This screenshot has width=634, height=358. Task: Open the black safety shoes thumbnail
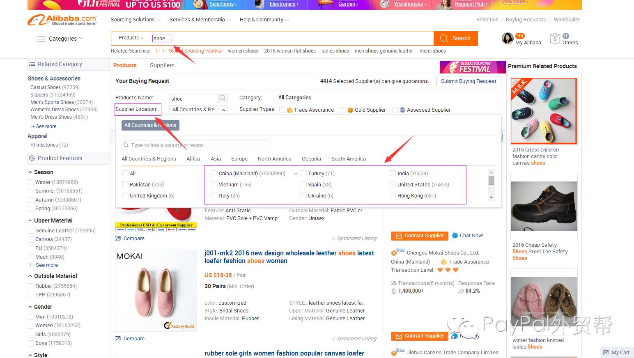click(544, 206)
